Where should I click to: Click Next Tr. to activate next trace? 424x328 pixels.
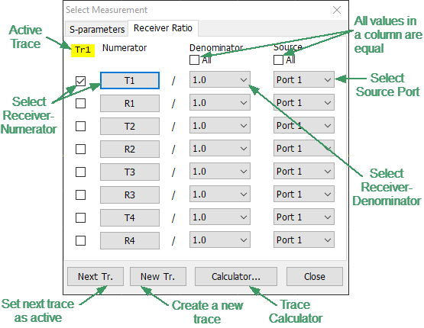coord(95,276)
